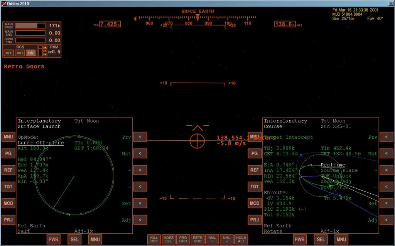This screenshot has height=246, width=395.
Task: Click right MFD TGT button
Action: pos(255,186)
